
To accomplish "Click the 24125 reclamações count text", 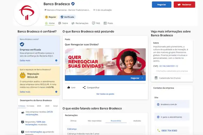I will [x=39, y=113].
